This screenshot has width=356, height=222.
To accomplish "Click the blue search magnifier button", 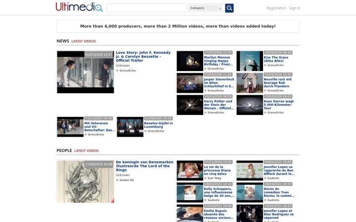I will (229, 8).
